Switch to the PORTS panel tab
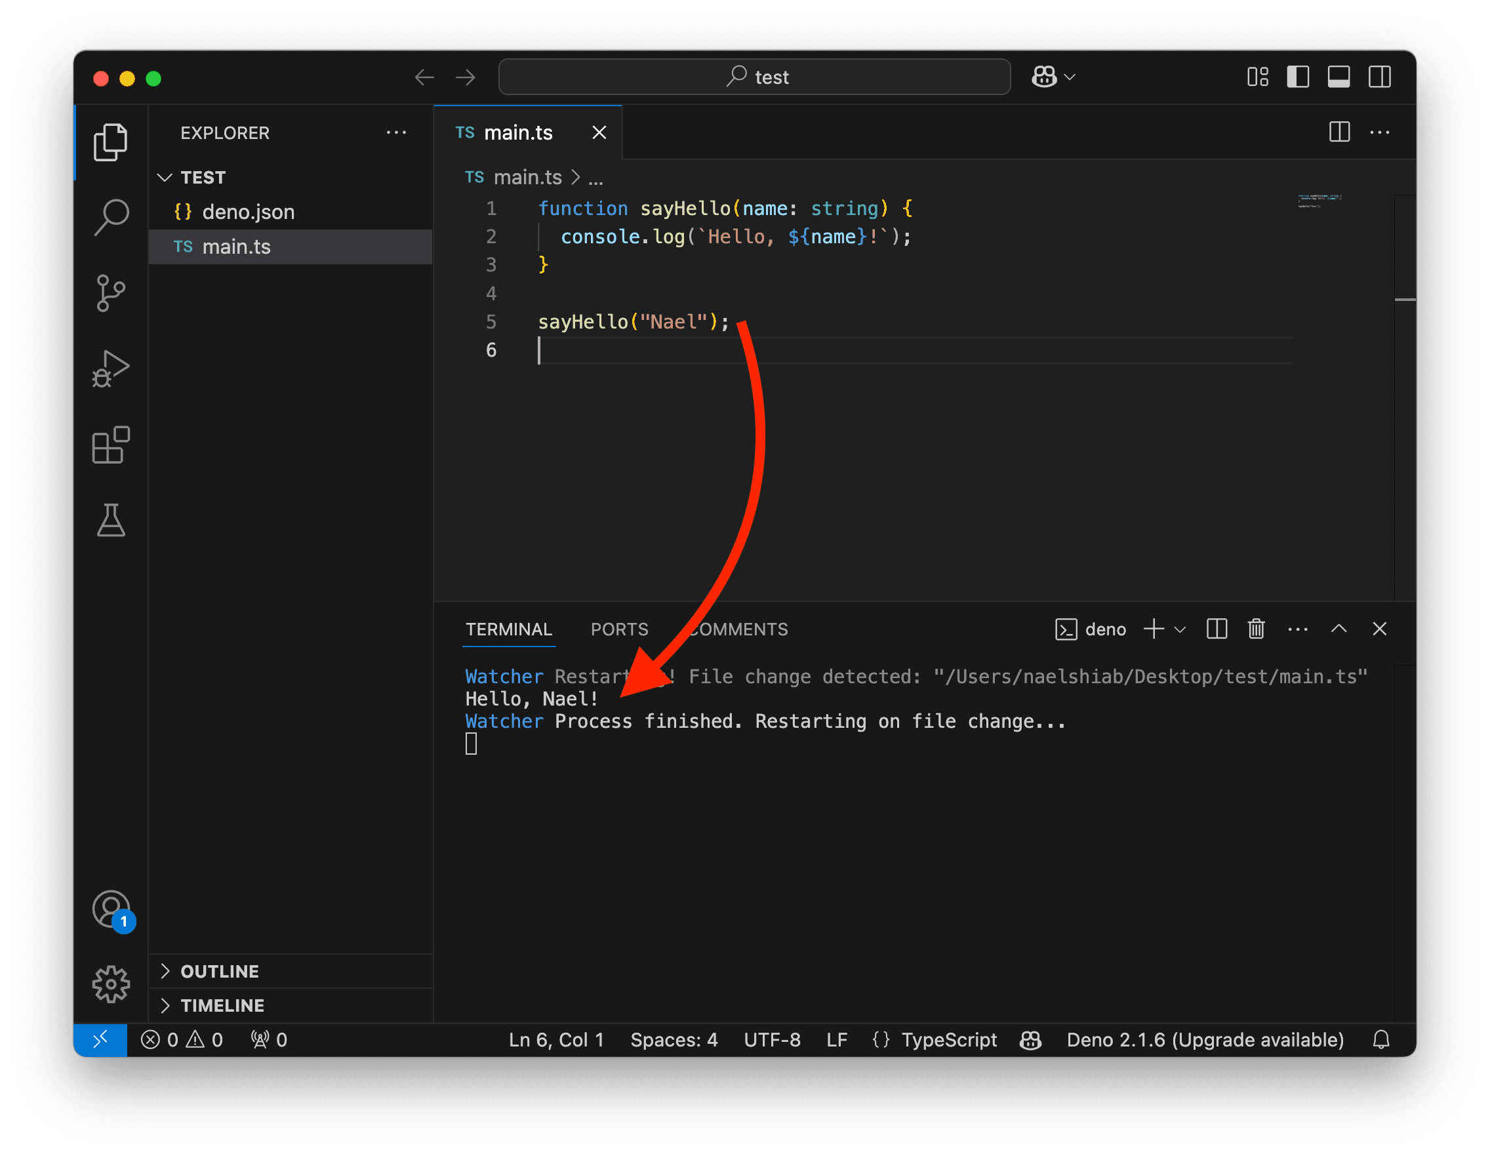Viewport: 1490px width, 1154px height. (620, 629)
